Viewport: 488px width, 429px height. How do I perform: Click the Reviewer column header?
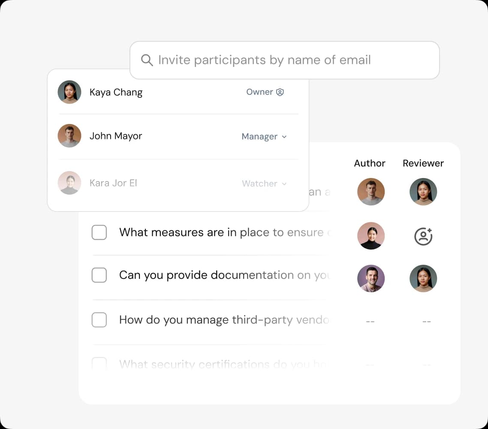pos(423,163)
